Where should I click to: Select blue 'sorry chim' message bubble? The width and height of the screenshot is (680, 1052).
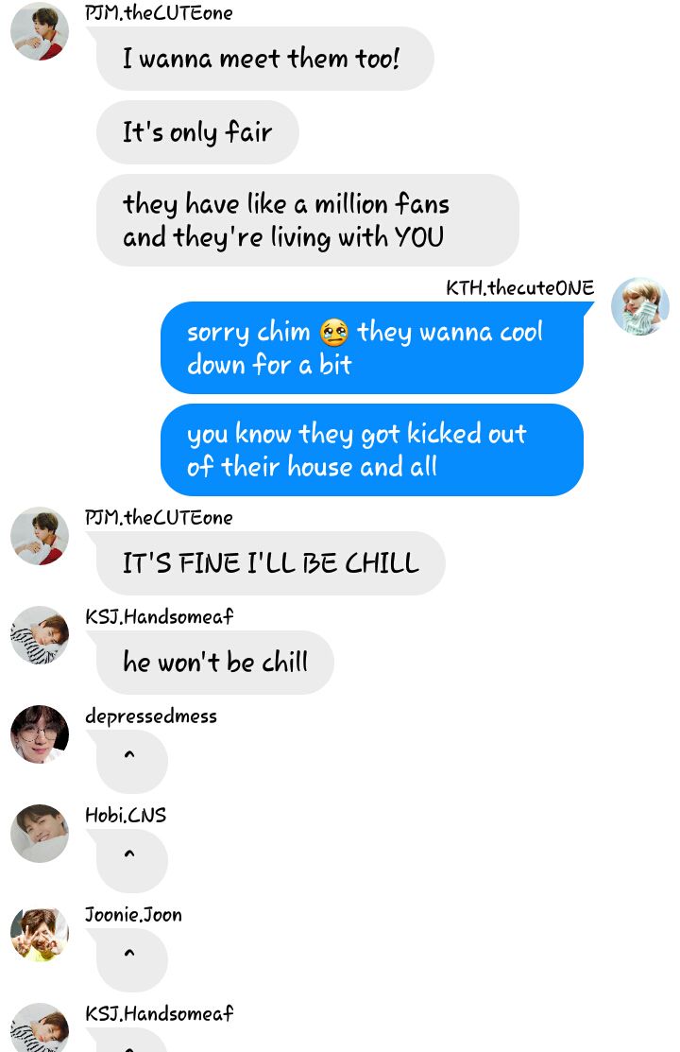coord(372,348)
